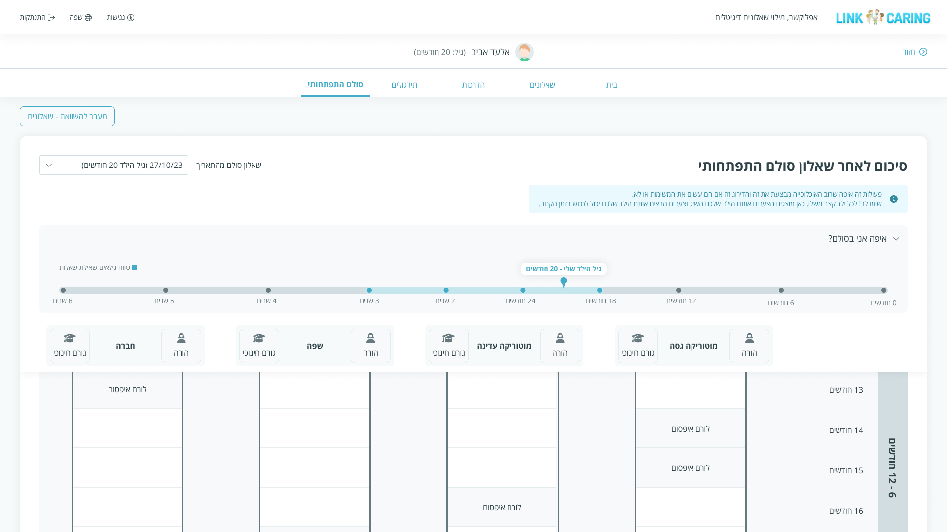Image resolution: width=947 pixels, height=532 pixels.
Task: Toggle הורה under שפה
Action: (x=370, y=346)
